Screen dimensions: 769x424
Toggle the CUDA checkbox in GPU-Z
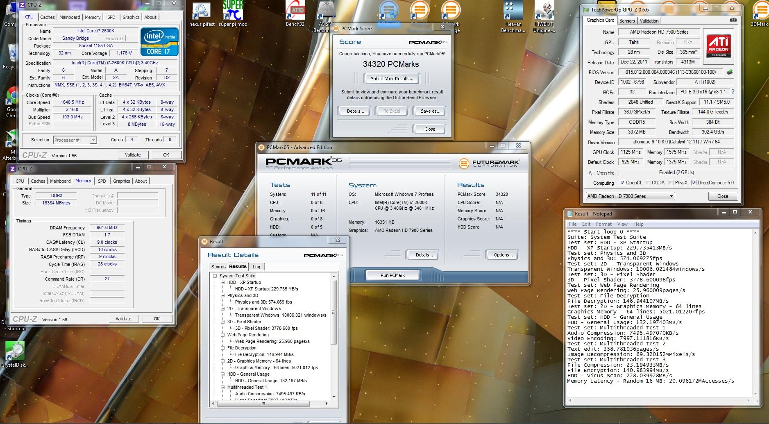648,183
